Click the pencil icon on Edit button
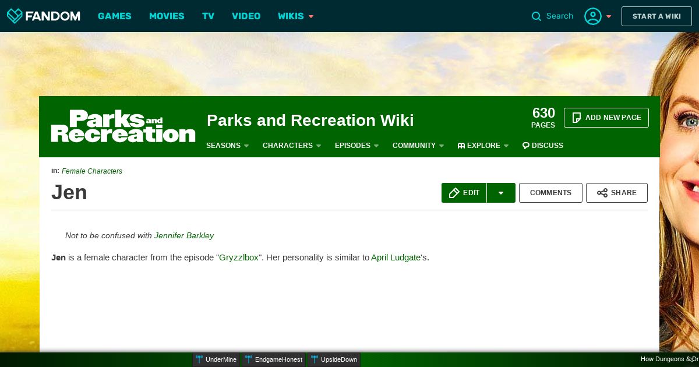Screen dimensions: 699x367 454,193
